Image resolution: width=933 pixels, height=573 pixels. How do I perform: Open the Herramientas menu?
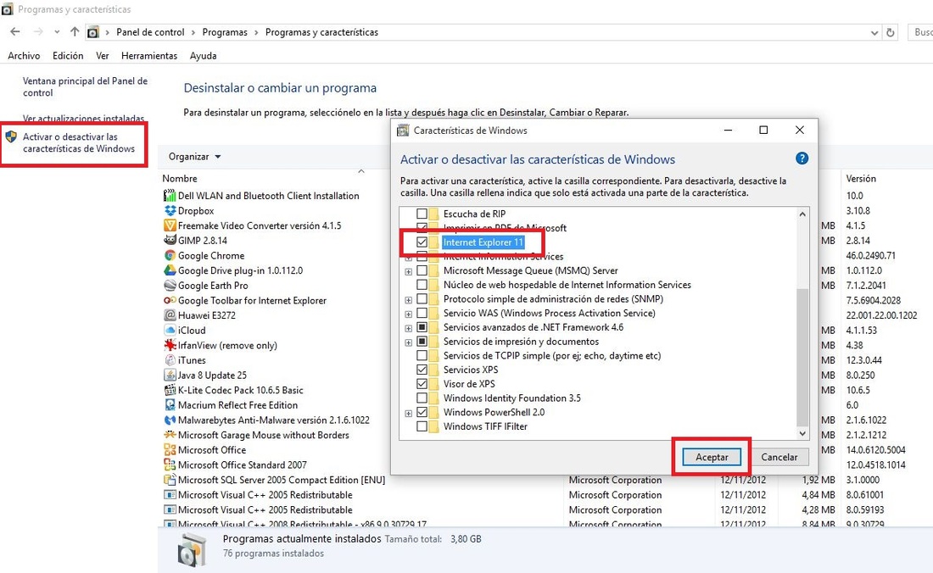point(149,56)
